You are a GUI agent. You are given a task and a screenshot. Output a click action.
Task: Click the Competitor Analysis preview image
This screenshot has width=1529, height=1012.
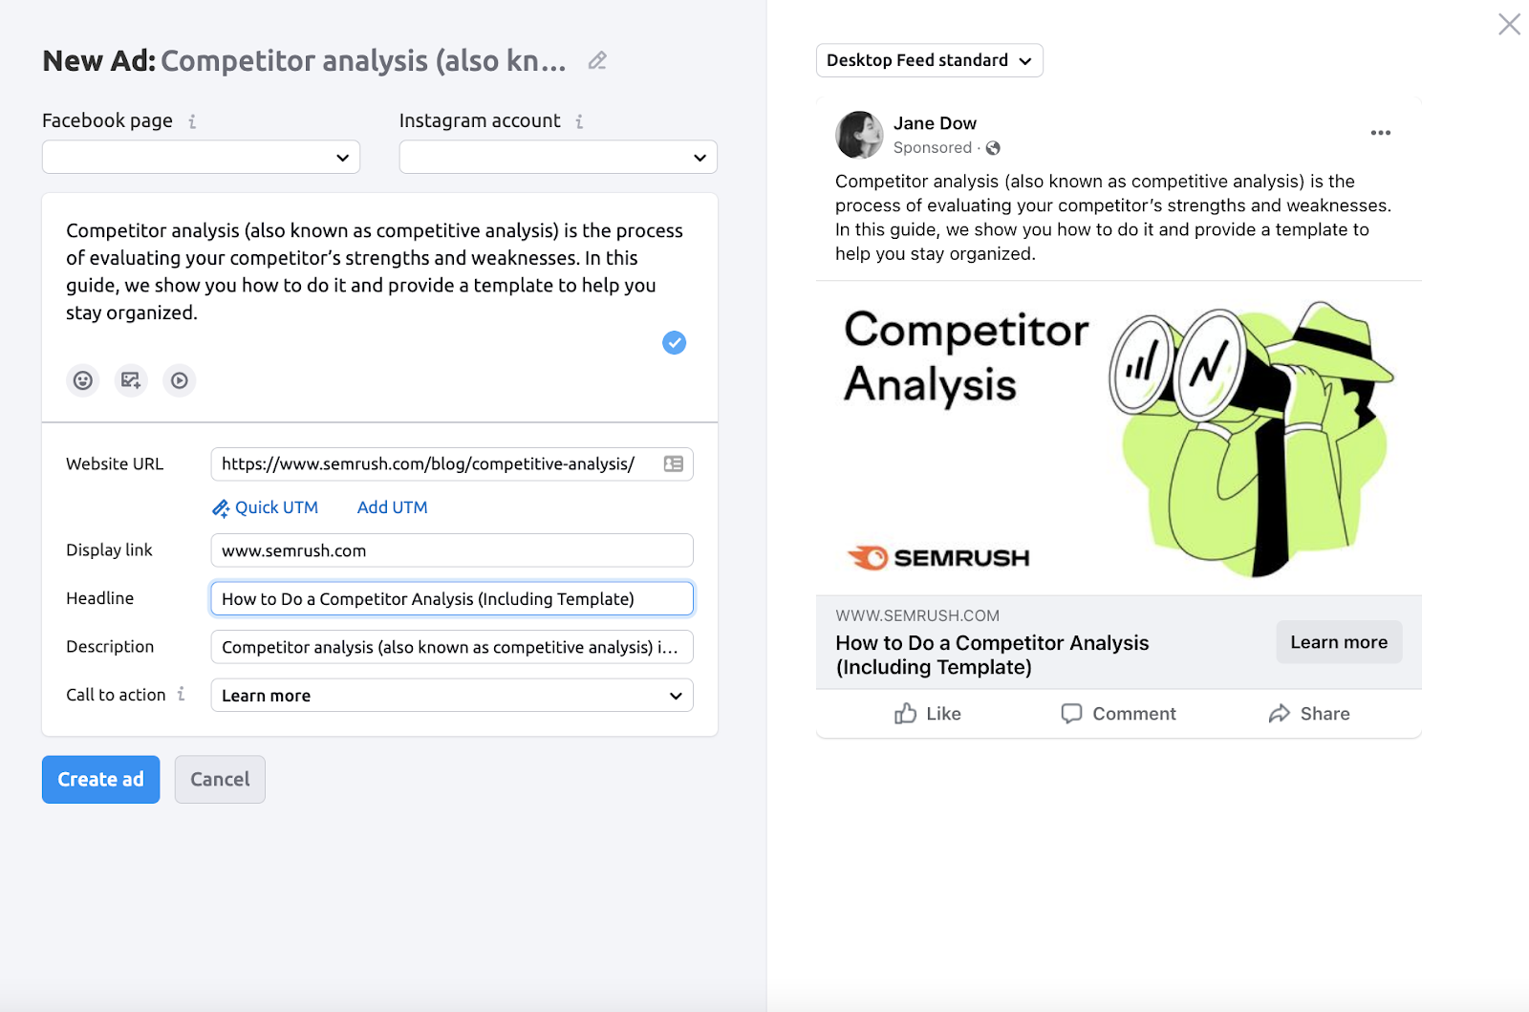(x=1119, y=439)
